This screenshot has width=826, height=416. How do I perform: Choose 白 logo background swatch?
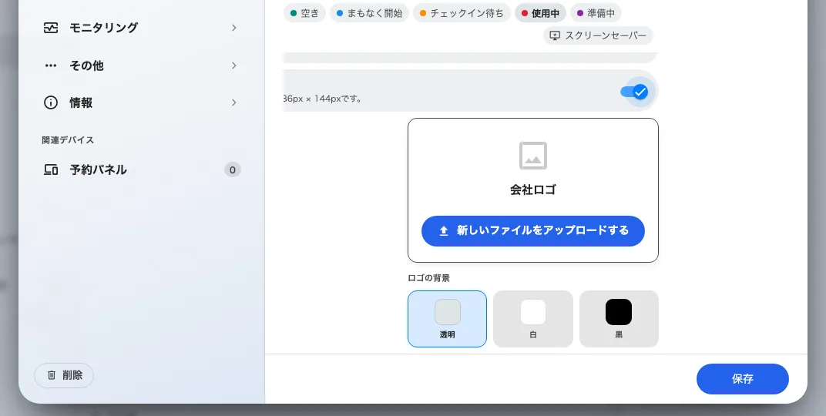(533, 319)
